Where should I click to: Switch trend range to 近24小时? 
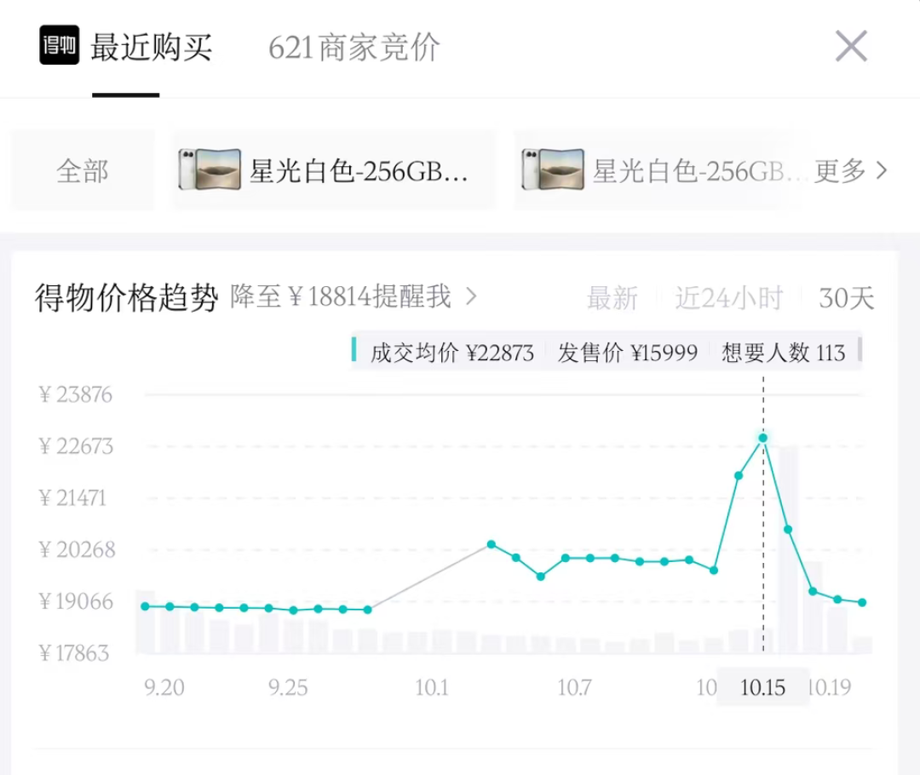point(728,298)
